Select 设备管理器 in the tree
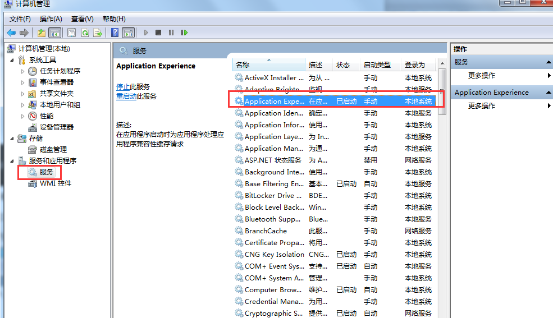Viewport: 553px width, 318px height. [56, 127]
